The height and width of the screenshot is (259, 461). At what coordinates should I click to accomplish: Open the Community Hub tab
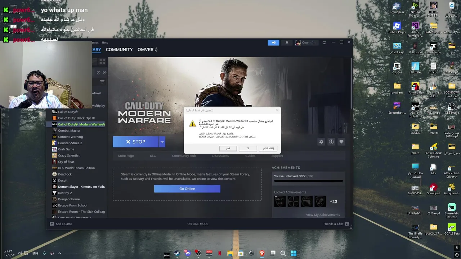(184, 156)
